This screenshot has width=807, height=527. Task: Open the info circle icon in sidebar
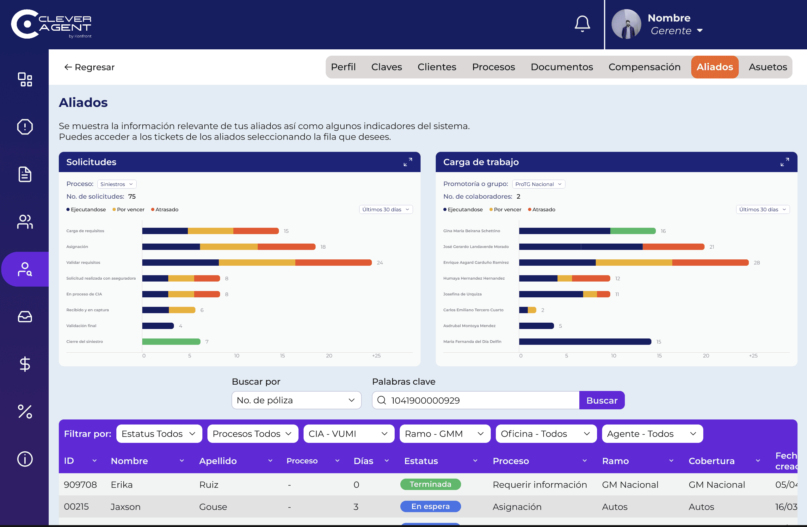[25, 459]
